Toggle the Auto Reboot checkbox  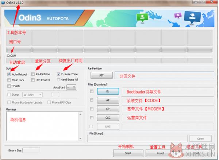[9, 74]
